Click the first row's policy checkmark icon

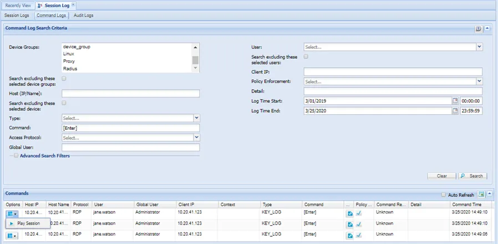point(359,212)
